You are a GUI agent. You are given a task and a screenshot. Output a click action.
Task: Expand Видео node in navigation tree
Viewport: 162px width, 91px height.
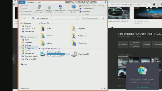pyautogui.click(x=21, y=40)
